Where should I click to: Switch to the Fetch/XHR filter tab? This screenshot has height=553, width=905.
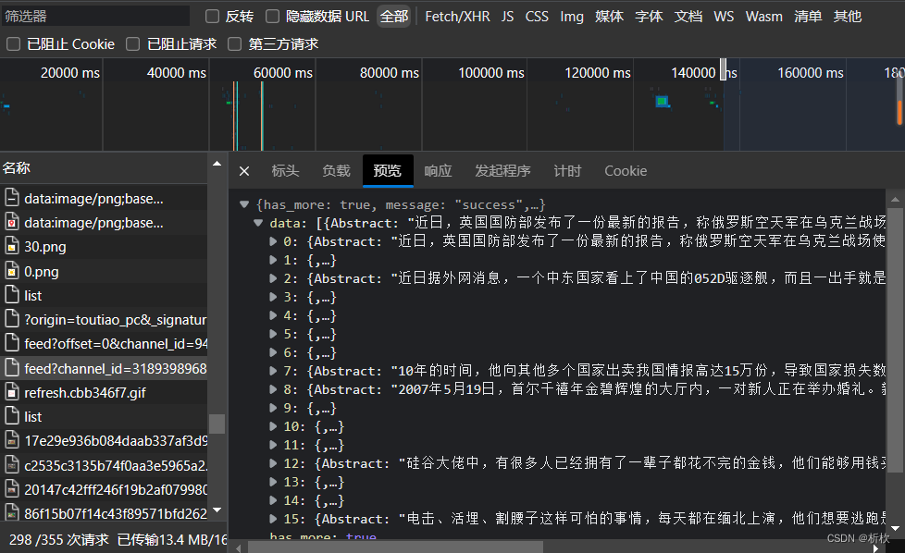[x=457, y=16]
